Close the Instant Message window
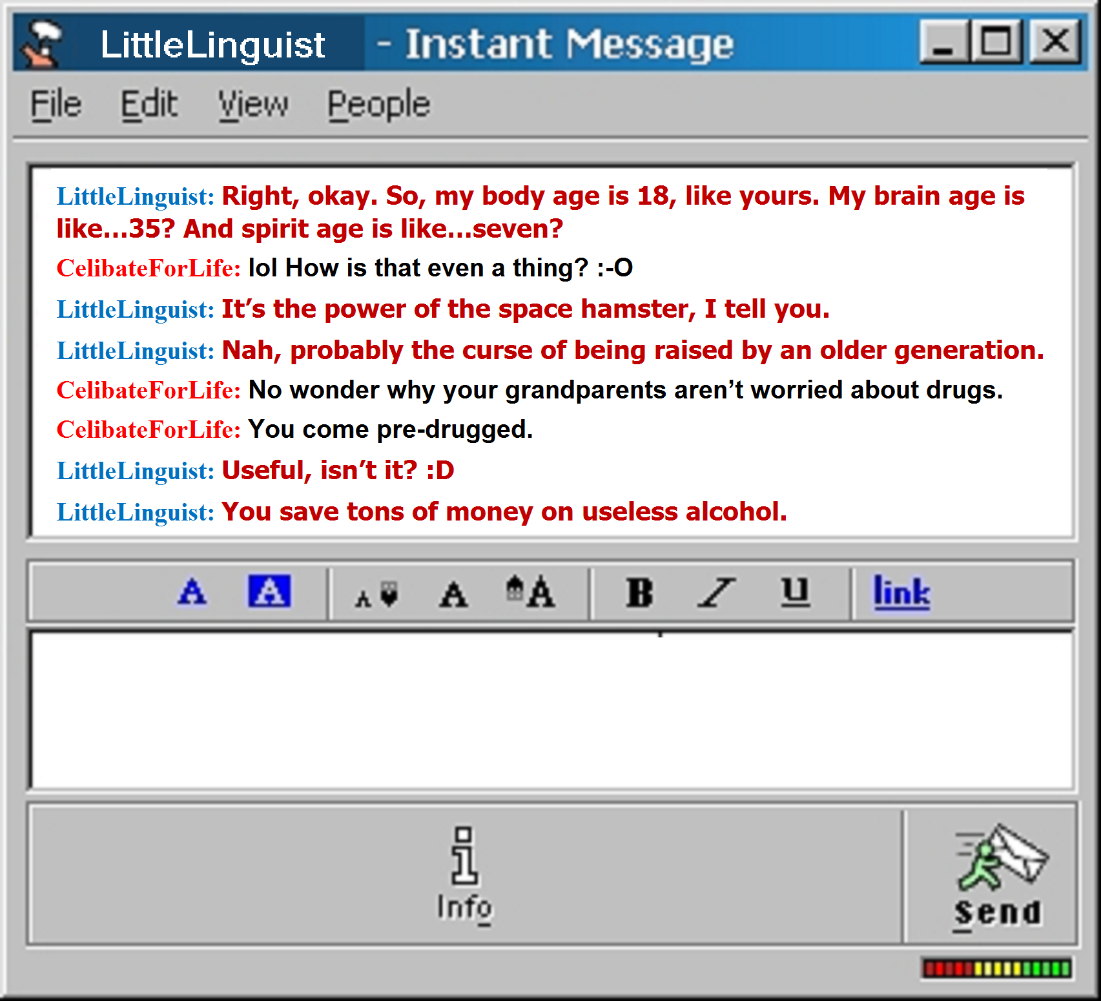 coord(1055,42)
